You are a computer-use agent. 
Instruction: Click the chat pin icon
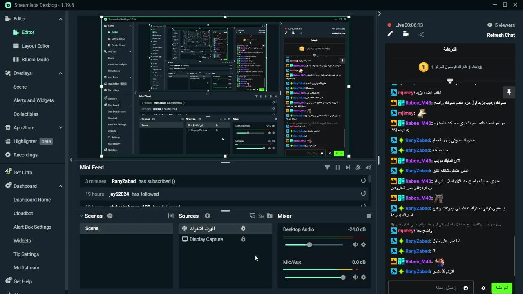(509, 92)
